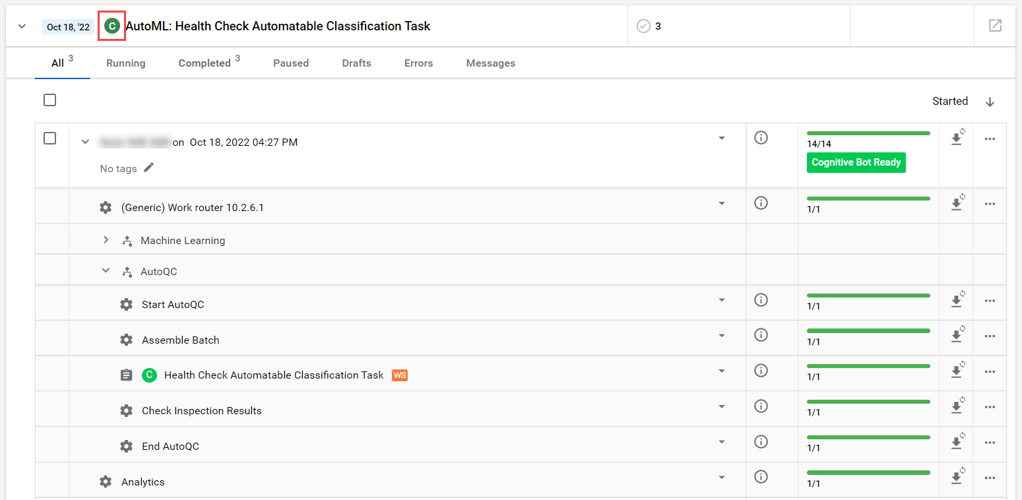1022x500 pixels.
Task: Switch to the Messages tab
Action: point(490,63)
